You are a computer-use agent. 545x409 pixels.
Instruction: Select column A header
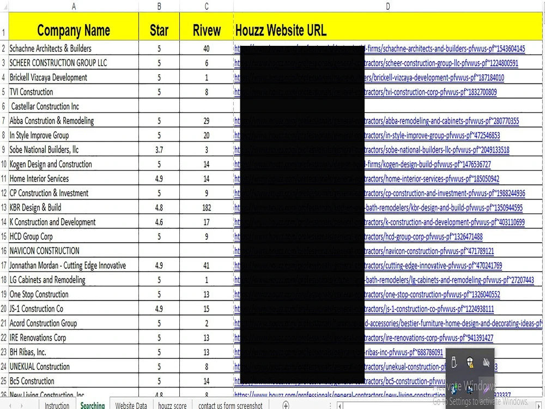point(74,6)
